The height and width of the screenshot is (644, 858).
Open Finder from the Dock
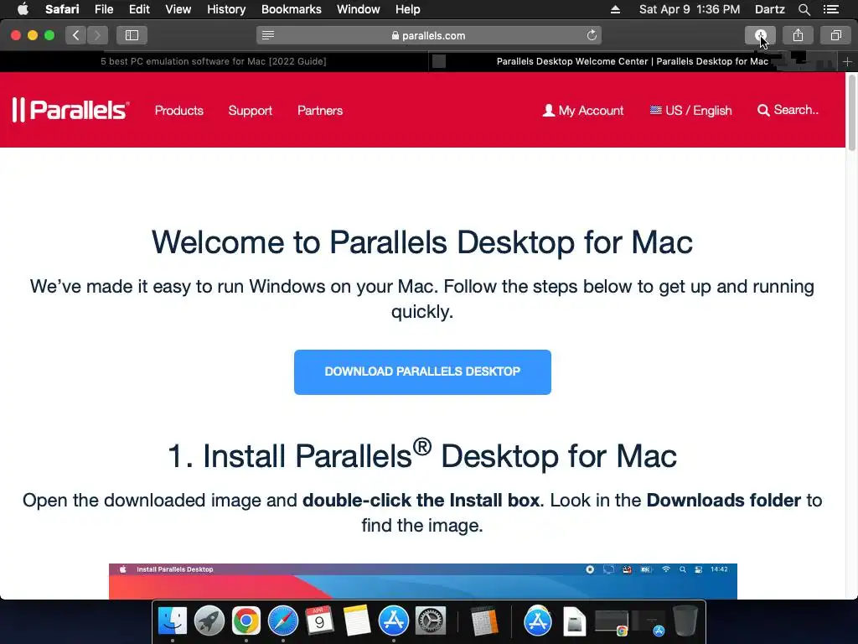click(x=173, y=621)
